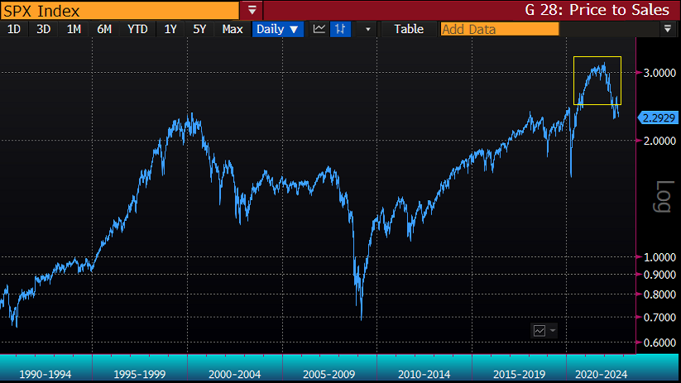
Task: Click the 0.9000 axis label
Action: [x=659, y=275]
